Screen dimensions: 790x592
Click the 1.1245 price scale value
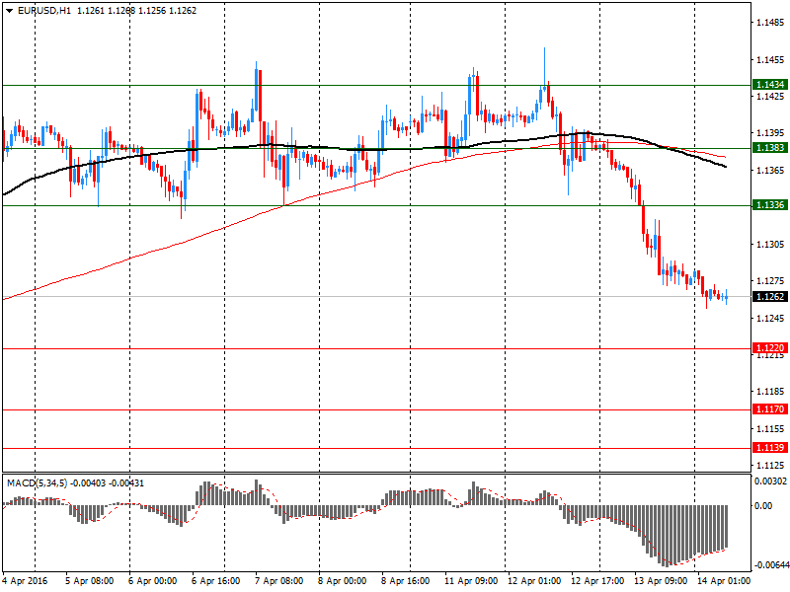coord(770,318)
